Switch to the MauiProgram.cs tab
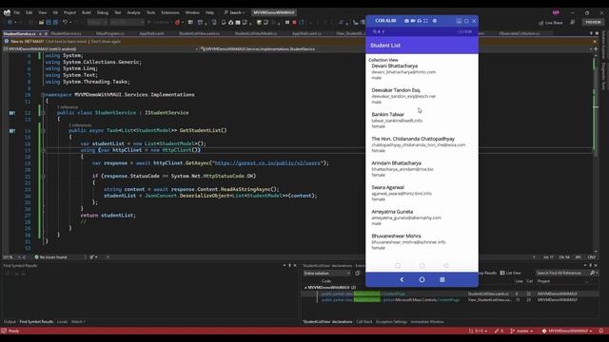This screenshot has width=609, height=342. click(x=110, y=34)
